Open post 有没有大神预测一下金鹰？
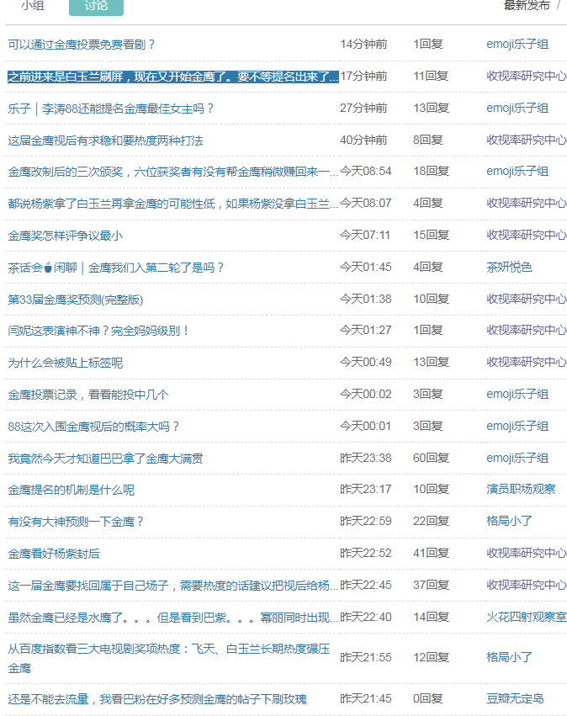The width and height of the screenshot is (567, 716). coord(76,522)
